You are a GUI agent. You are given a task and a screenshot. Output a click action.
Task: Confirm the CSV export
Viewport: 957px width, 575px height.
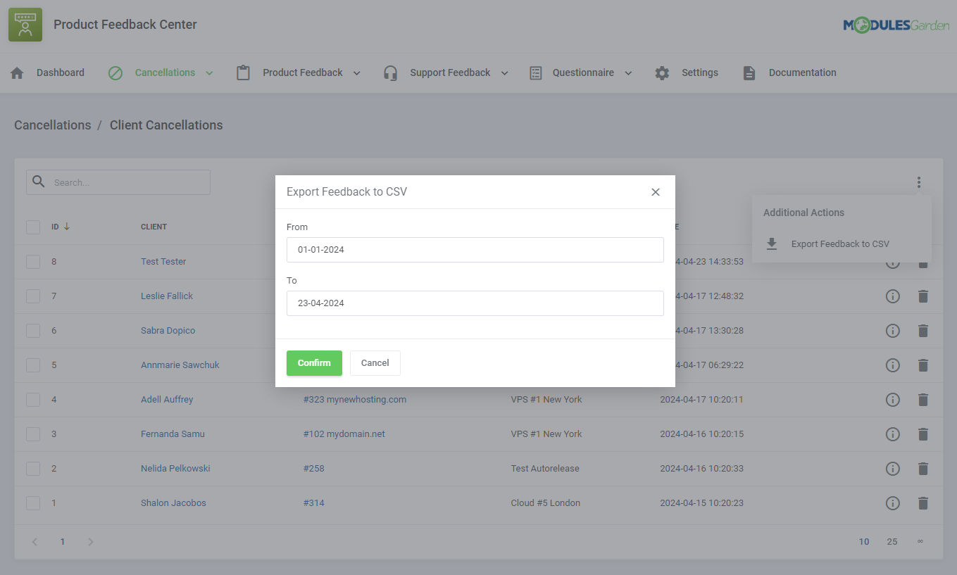tap(314, 362)
